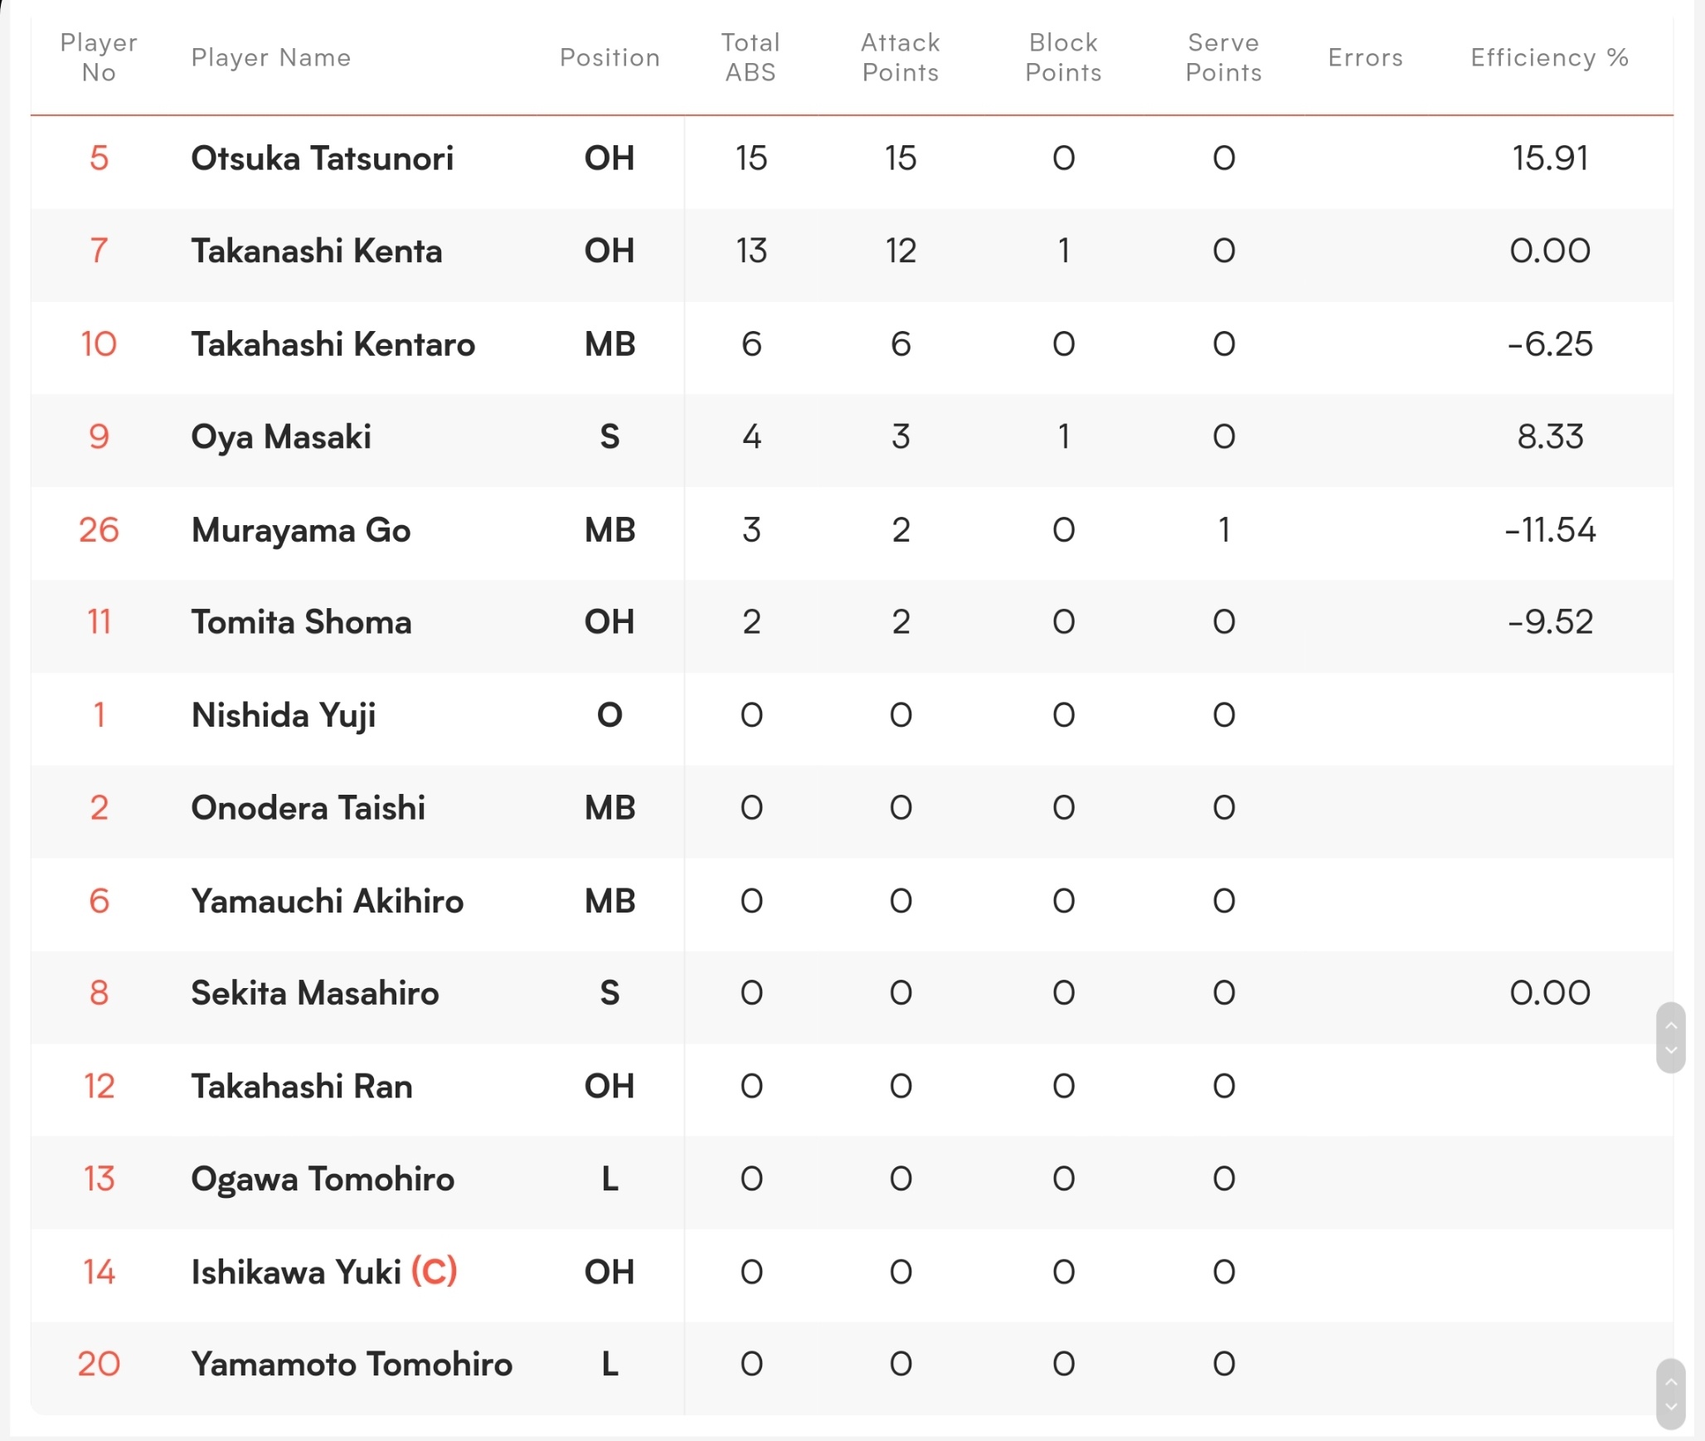Screen dimensions: 1705x1441
Task: Click the Block Points column header
Action: 1063,57
